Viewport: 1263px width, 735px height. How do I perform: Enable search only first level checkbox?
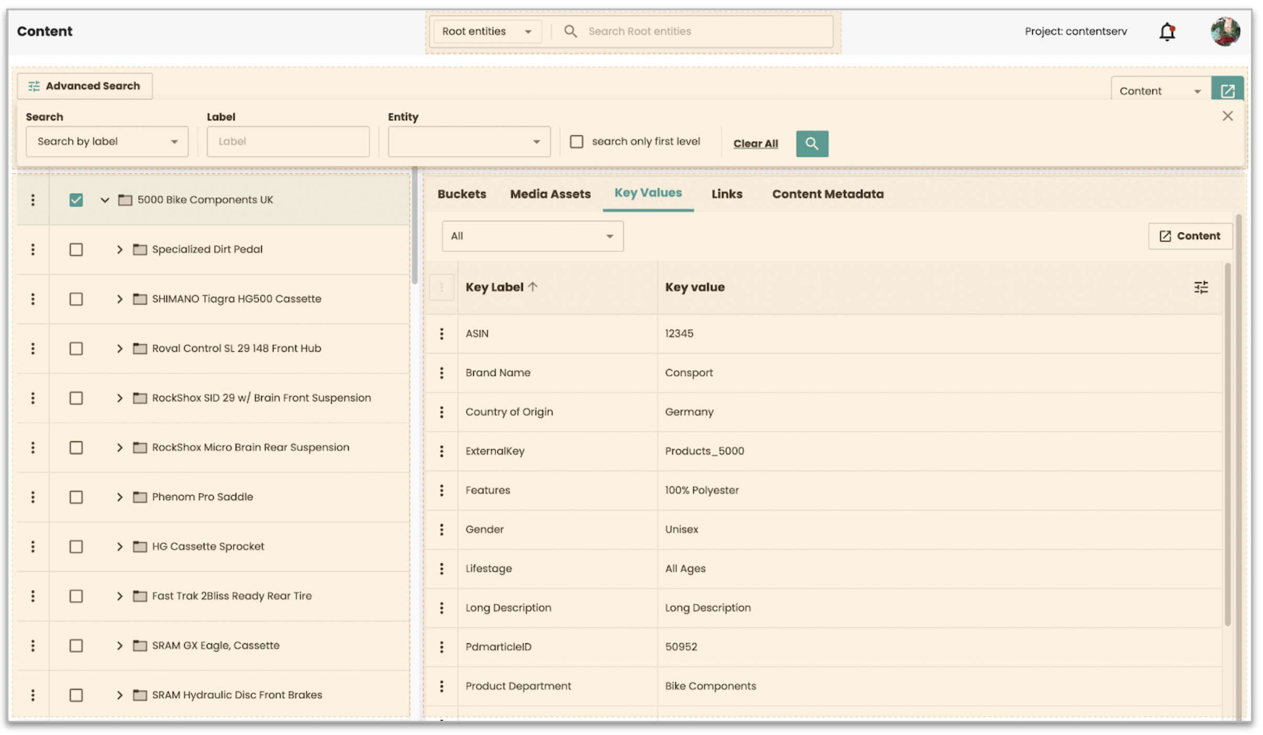tap(576, 141)
